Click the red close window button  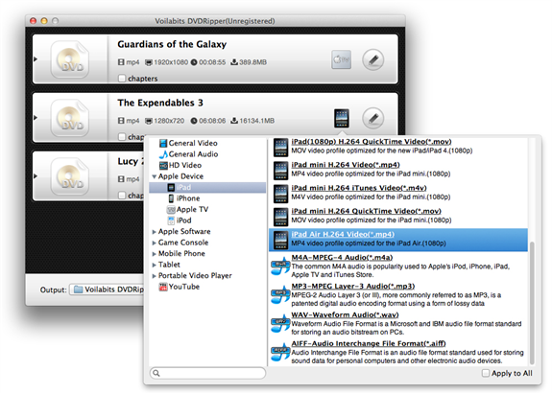pyautogui.click(x=33, y=21)
